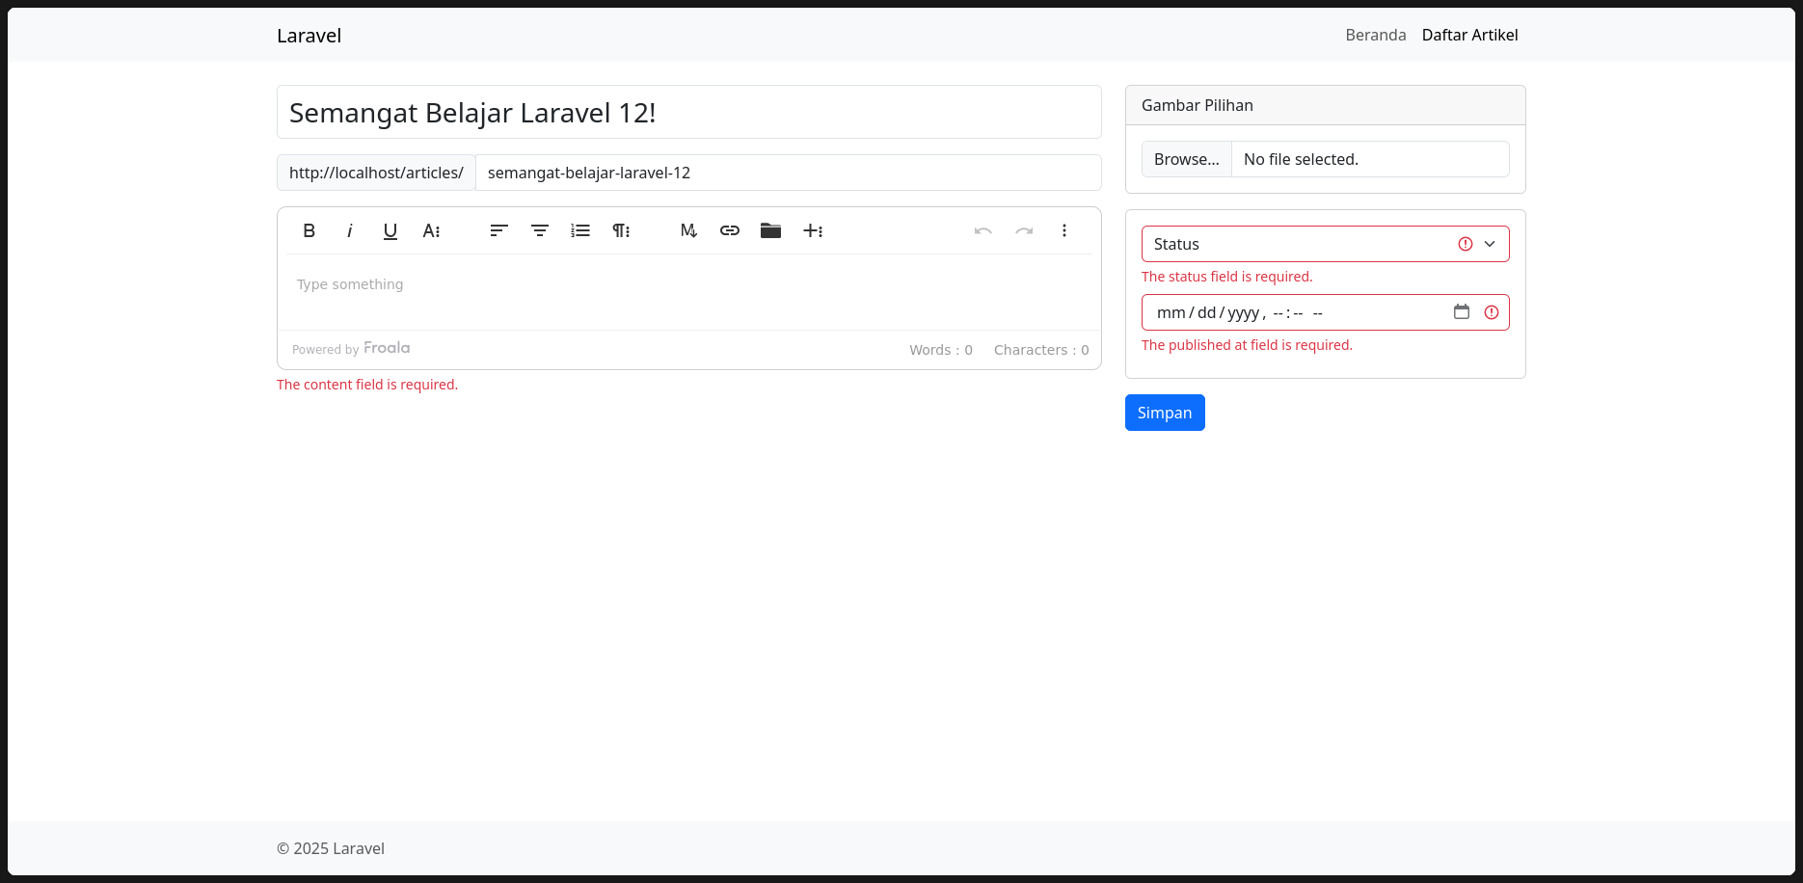Go to Beranda in the navbar
This screenshot has height=883, width=1803.
[x=1376, y=35]
